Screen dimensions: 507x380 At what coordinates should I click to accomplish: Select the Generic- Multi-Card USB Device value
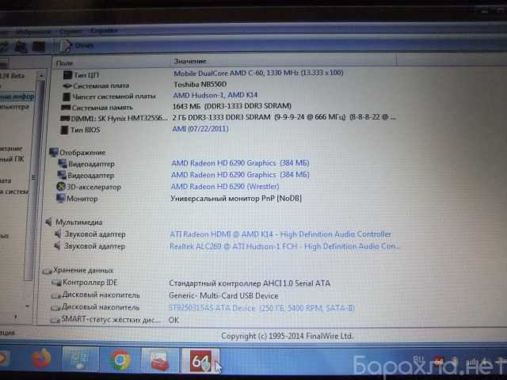223,295
